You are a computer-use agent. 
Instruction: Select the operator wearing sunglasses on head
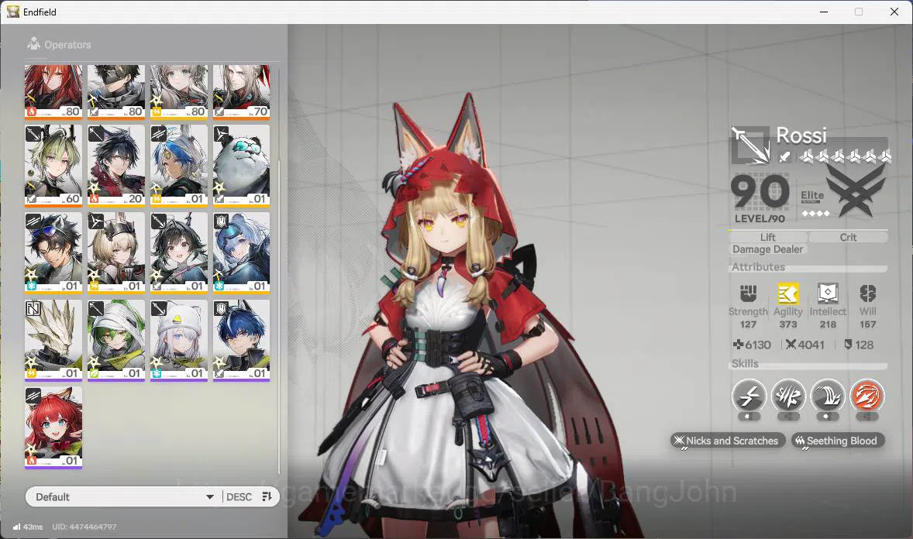53,253
